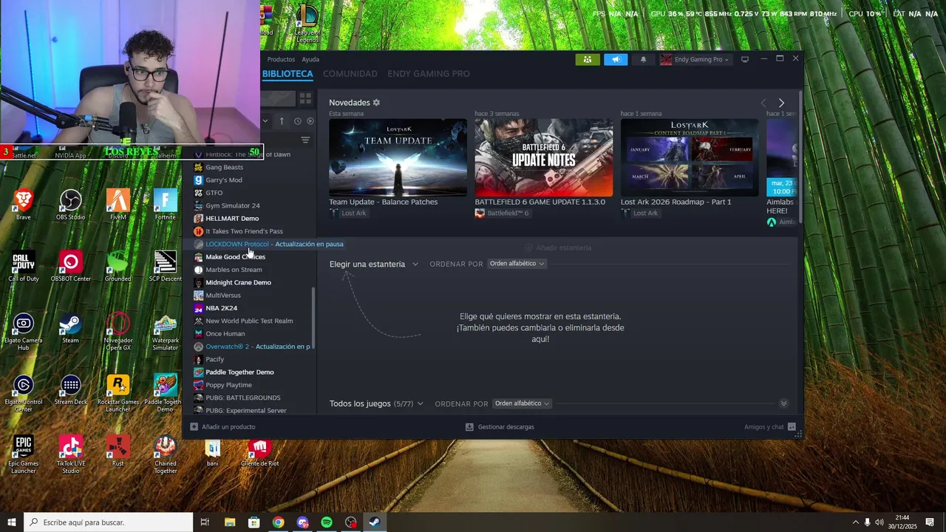Open Gestionar descargas download icon
The height and width of the screenshot is (532, 946).
pyautogui.click(x=469, y=427)
